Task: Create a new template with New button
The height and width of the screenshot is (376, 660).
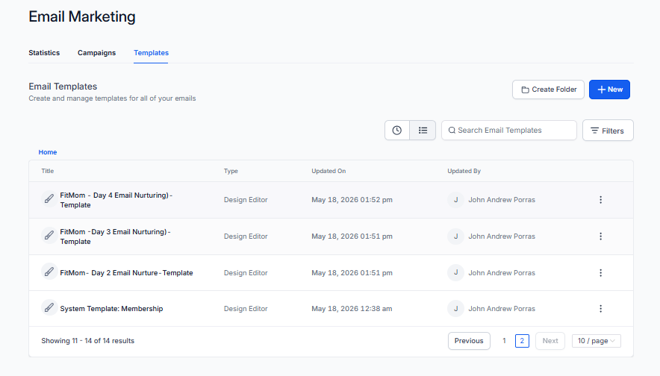Action: 609,90
